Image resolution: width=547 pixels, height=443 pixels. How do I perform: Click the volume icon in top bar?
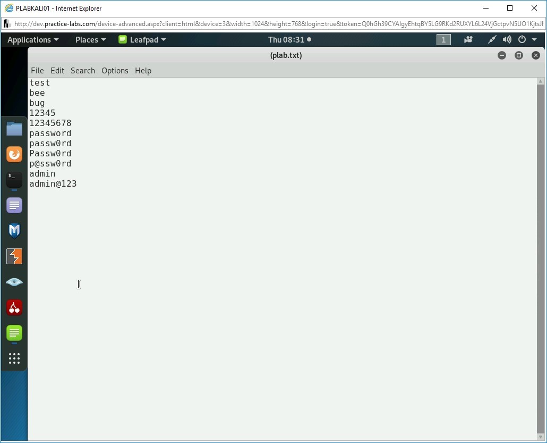[x=507, y=40]
